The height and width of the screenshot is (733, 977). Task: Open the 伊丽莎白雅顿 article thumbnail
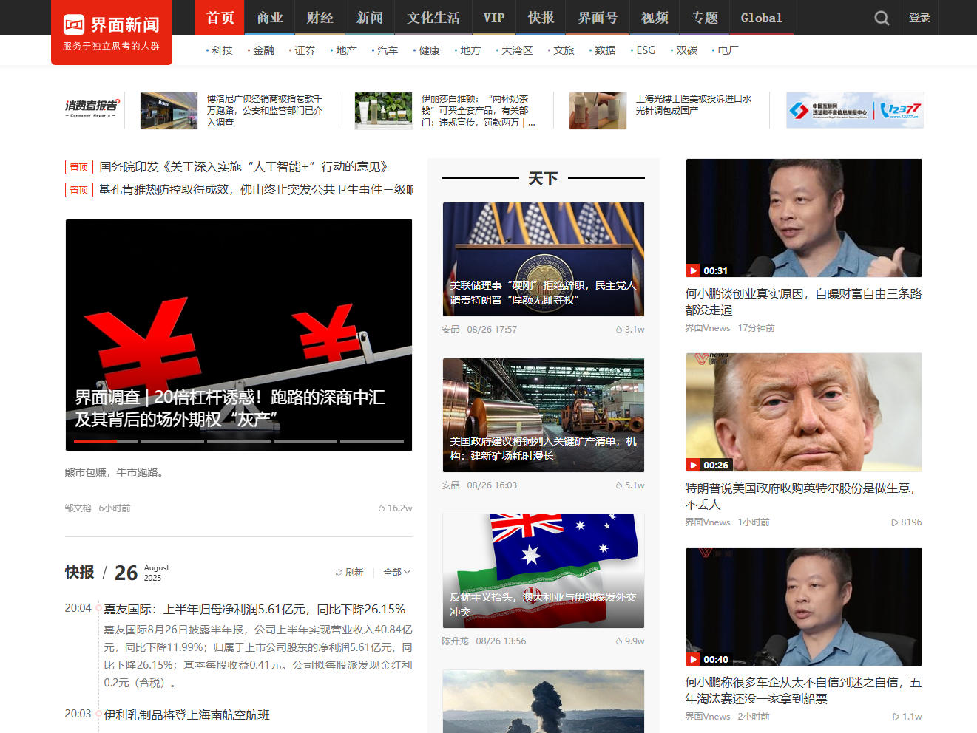[x=383, y=111]
